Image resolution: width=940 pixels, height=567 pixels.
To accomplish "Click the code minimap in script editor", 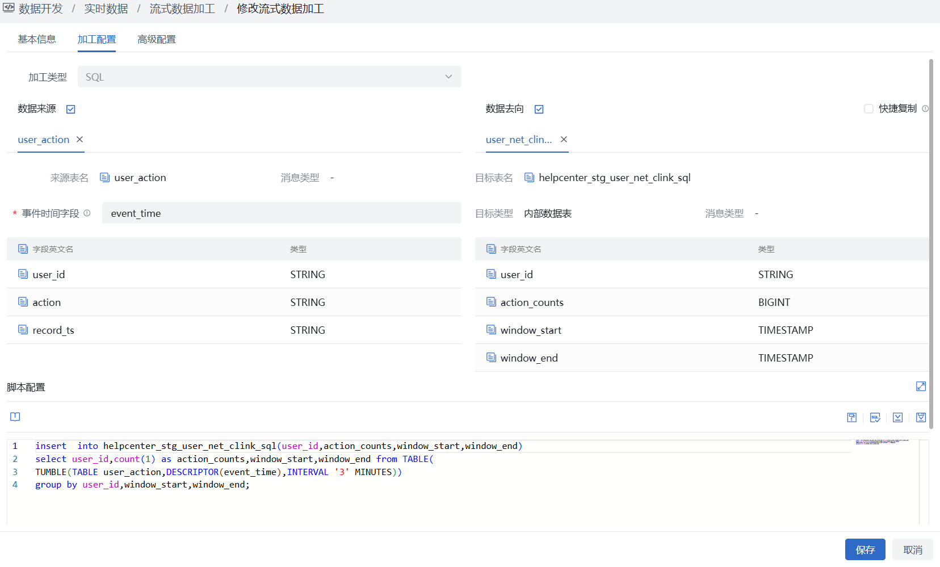I will coord(883,442).
